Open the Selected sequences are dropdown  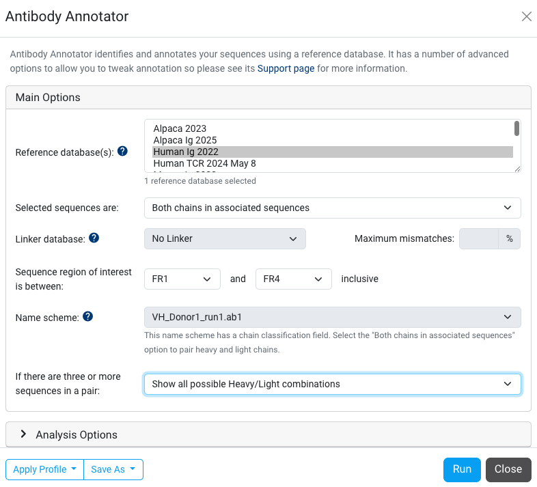332,208
